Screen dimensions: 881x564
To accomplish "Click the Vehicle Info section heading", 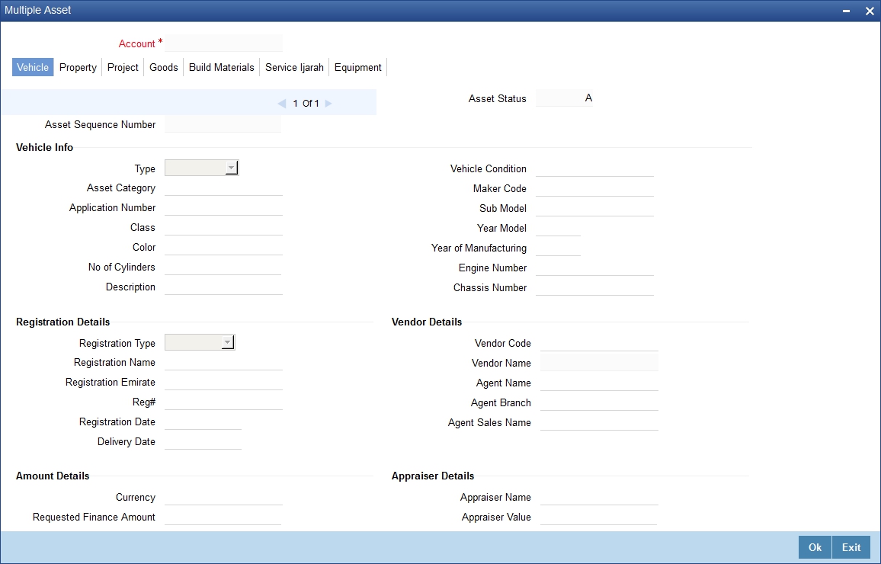I will coord(44,147).
